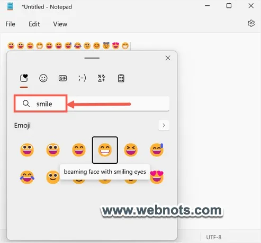Click the halo angel emoji in Notepad text
This screenshot has width=261, height=243.
coord(106,45)
